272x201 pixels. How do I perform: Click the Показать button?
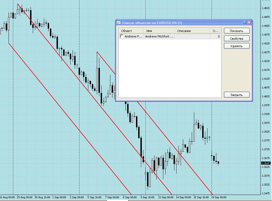pyautogui.click(x=237, y=31)
